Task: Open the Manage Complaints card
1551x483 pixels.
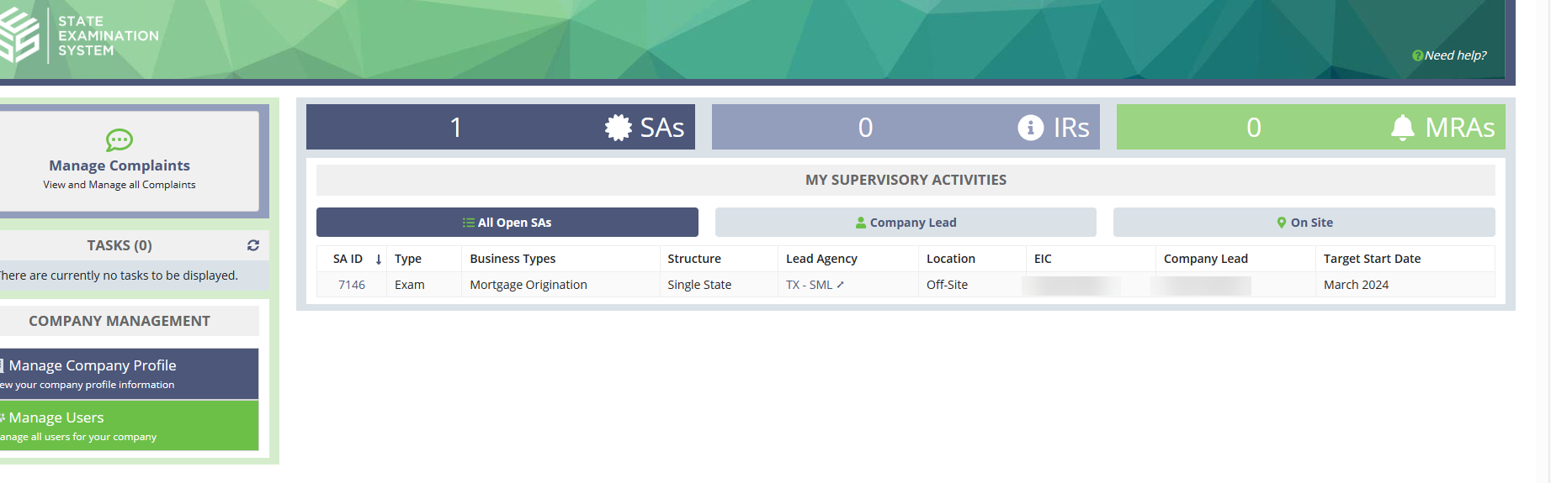Action: tap(120, 165)
